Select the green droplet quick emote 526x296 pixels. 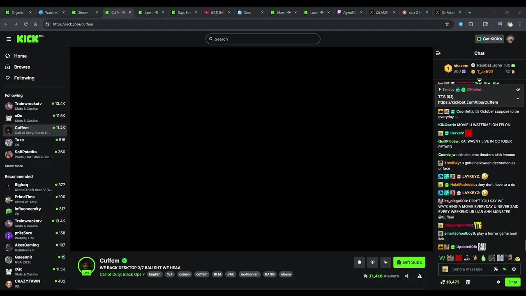483,258
